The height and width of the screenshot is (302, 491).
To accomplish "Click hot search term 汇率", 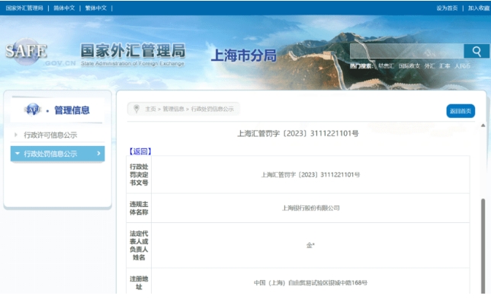I will [444, 66].
